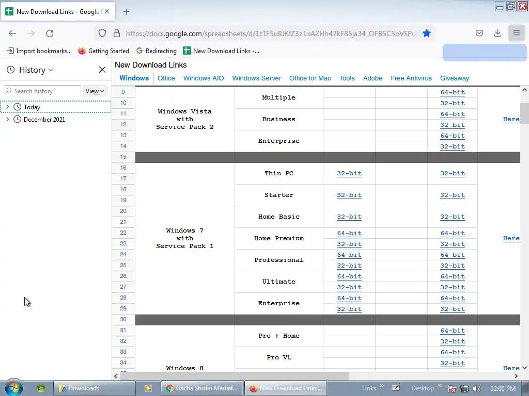Open the Firefox hamburger menu

click(x=517, y=33)
